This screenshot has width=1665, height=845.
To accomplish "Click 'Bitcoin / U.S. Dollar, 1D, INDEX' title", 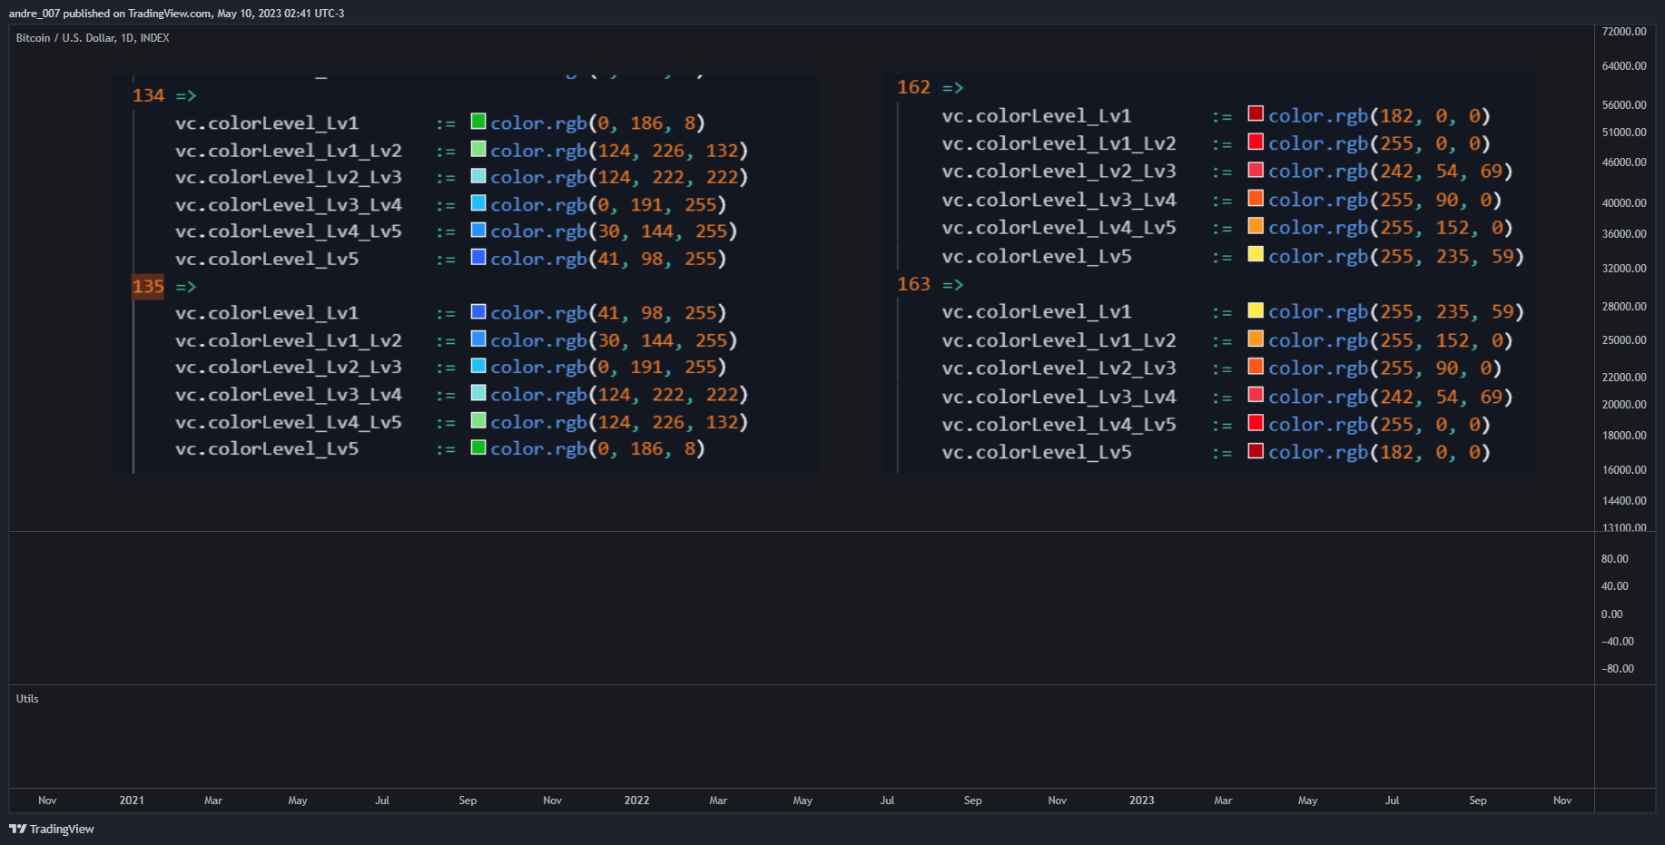I will point(93,38).
